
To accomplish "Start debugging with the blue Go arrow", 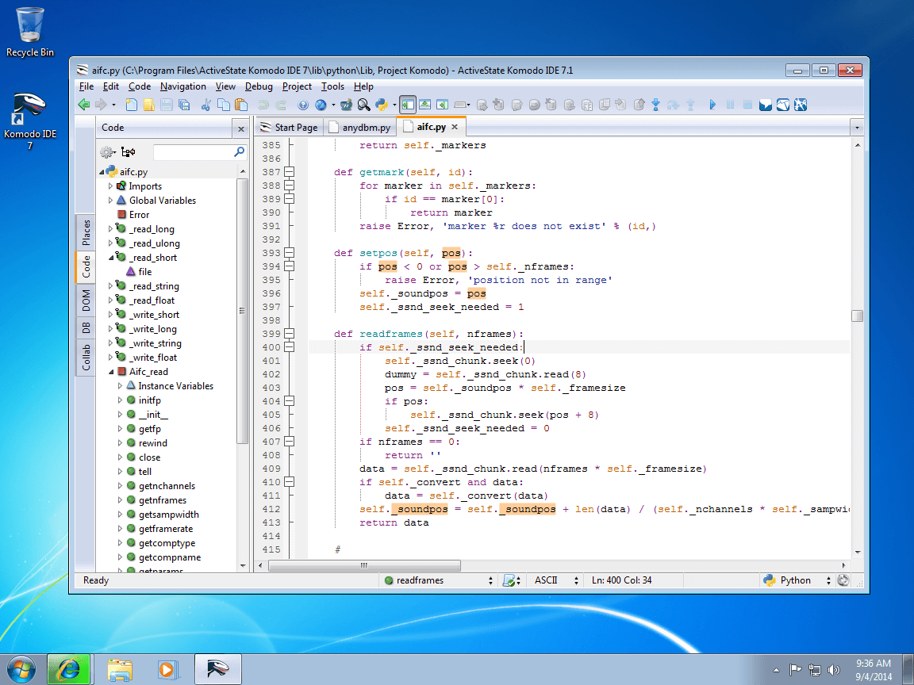I will (x=712, y=105).
